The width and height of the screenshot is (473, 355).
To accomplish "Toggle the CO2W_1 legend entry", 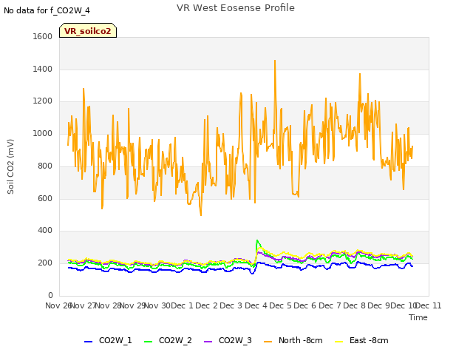I will [108, 340].
